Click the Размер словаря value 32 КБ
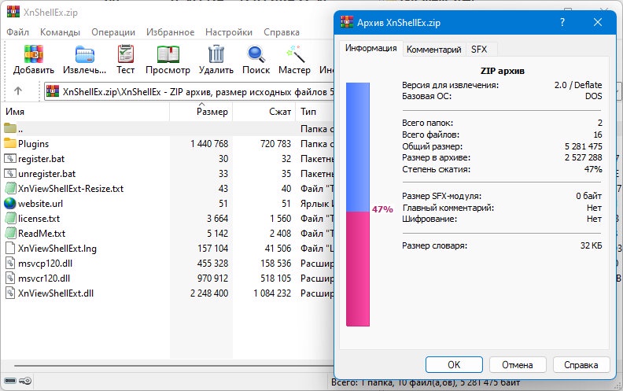 (x=592, y=245)
